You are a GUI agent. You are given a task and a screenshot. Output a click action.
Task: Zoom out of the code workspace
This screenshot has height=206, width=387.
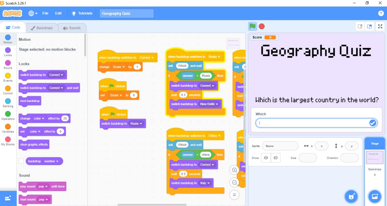pos(234,182)
